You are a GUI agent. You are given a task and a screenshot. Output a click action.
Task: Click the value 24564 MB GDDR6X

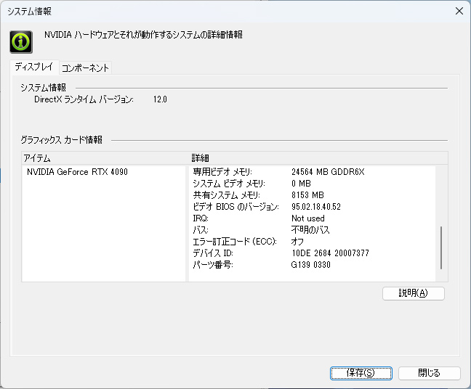coord(328,172)
